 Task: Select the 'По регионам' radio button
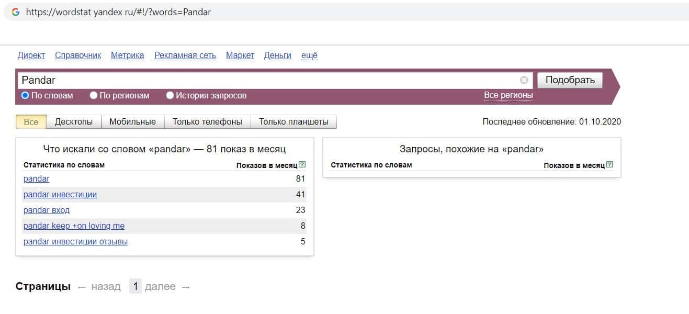[94, 95]
